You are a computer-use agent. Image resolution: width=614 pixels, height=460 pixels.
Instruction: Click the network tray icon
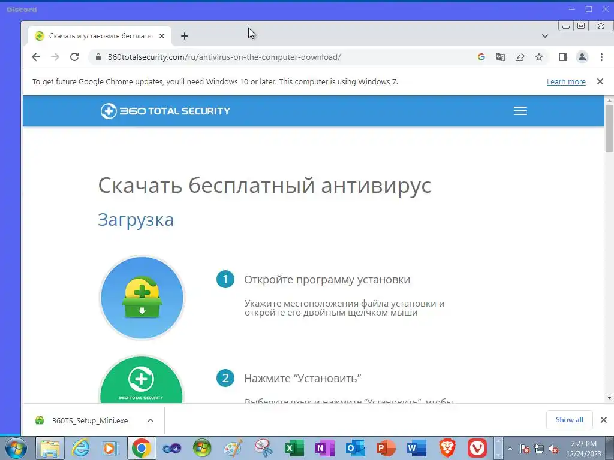point(539,449)
